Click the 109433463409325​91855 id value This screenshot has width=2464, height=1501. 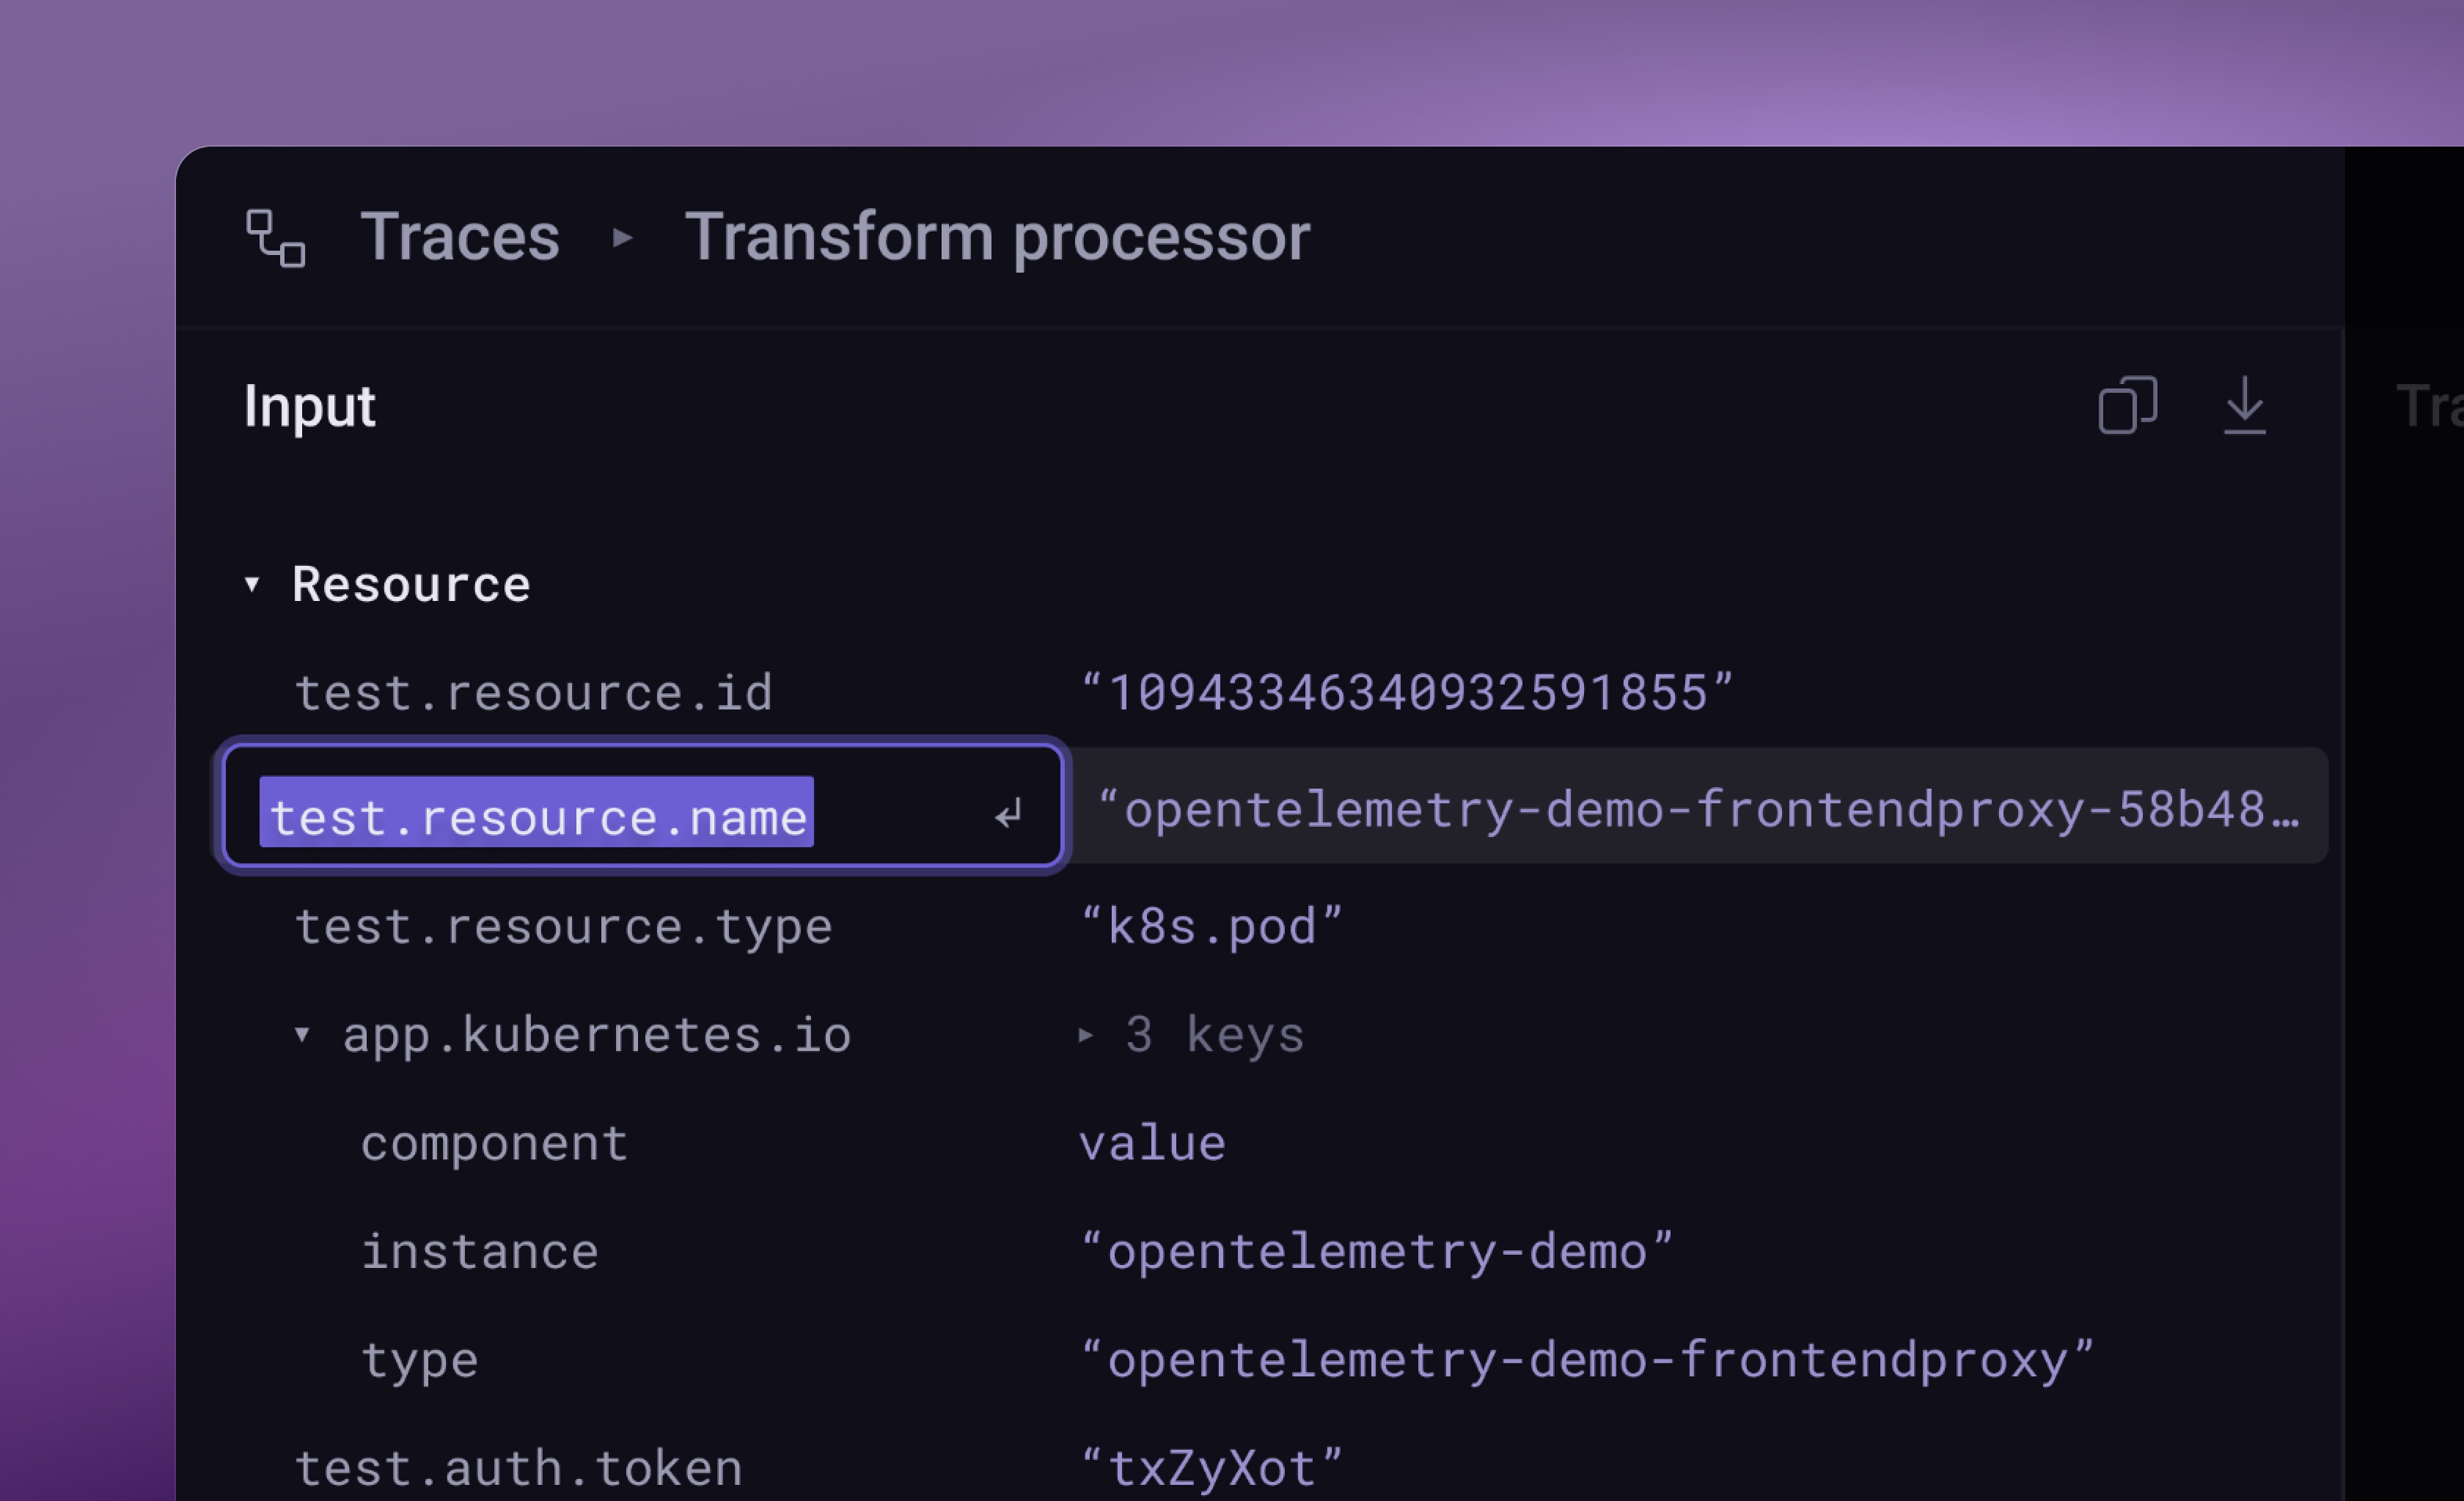1407,693
